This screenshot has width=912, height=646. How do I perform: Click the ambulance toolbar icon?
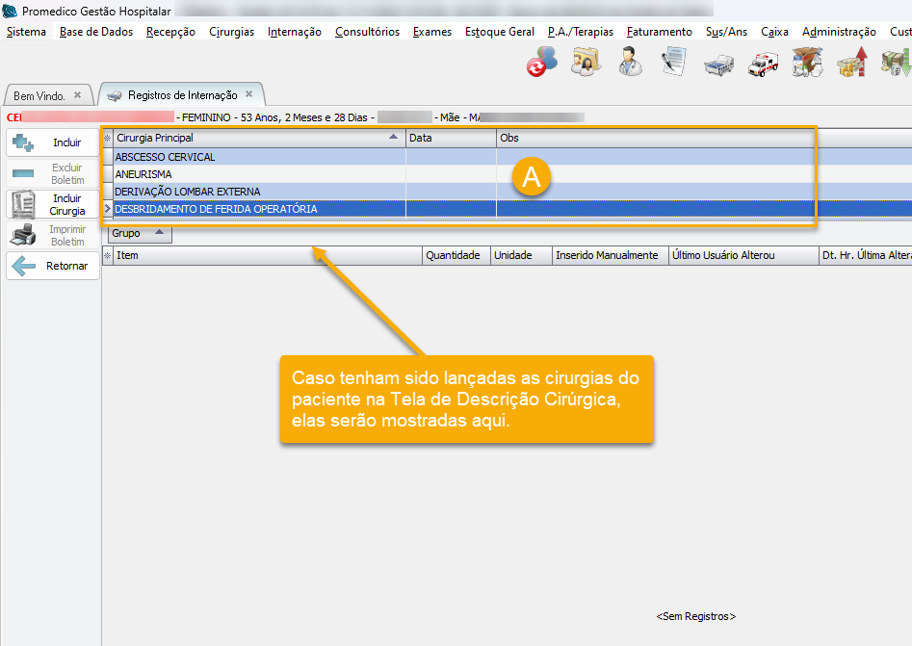click(762, 64)
